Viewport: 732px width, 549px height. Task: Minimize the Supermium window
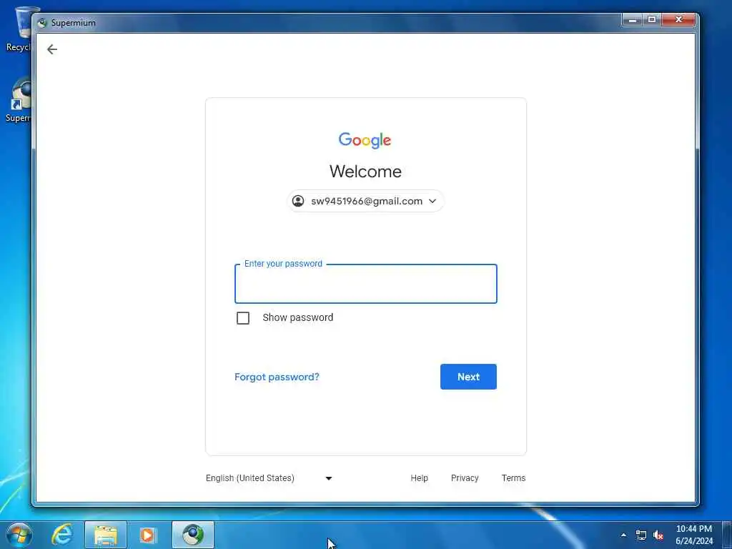coord(633,19)
